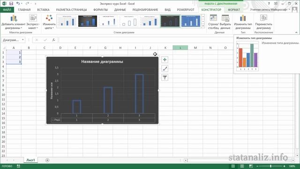This screenshot has height=169, width=300.
Task: Open the Help question mark
Action: point(269,3)
